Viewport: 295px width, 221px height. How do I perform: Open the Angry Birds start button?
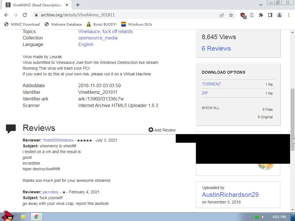coord(7,216)
